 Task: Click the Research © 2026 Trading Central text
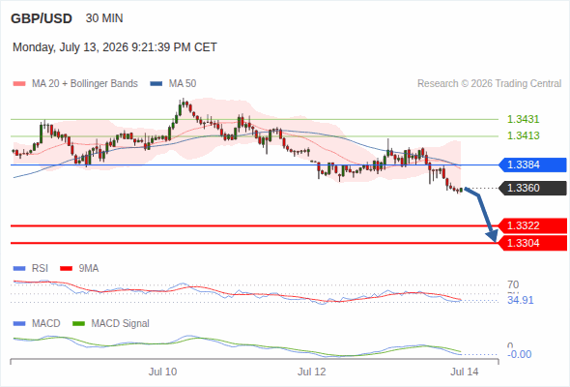point(489,84)
